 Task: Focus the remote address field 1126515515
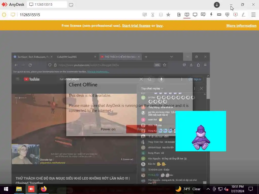[x=30, y=15]
